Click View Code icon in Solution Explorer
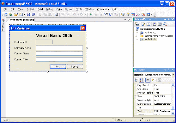Viewport: 176px width, 123px height. [155, 24]
